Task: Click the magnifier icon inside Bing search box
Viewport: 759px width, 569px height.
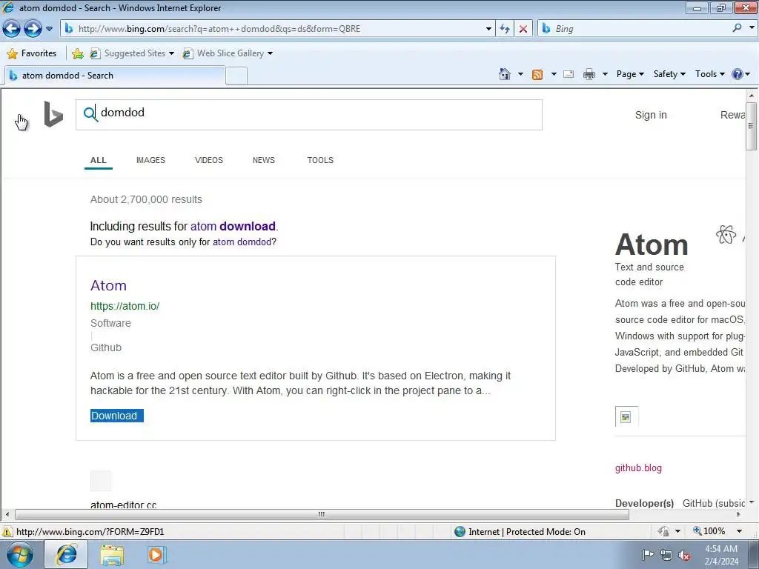Action: pos(90,113)
